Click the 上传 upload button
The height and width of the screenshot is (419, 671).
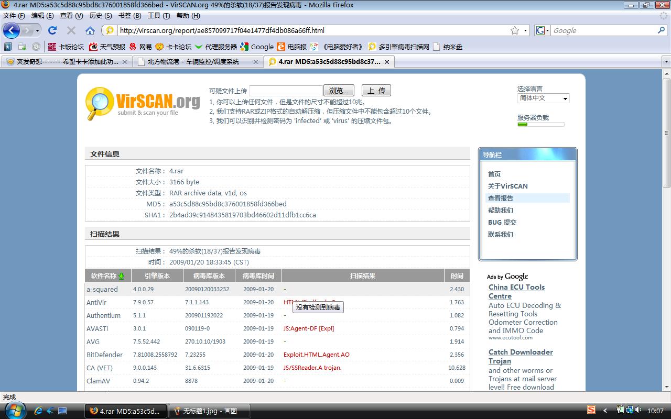pyautogui.click(x=376, y=91)
